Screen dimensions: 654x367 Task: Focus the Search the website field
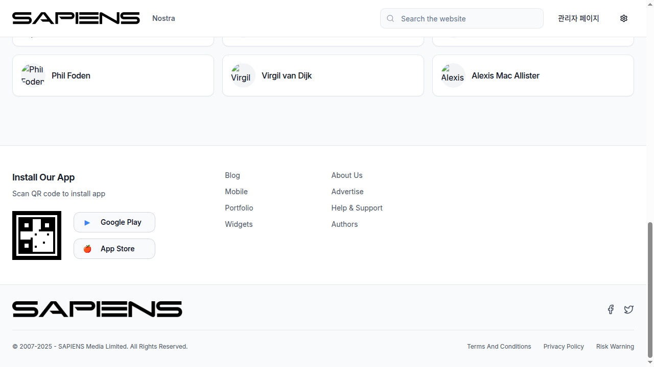pyautogui.click(x=468, y=18)
